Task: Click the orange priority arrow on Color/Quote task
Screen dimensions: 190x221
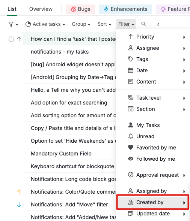Action: 19,192
